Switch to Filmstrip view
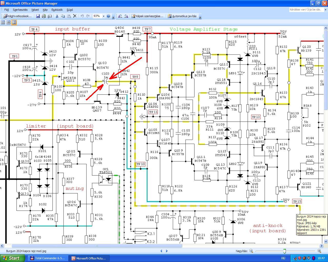 pyautogui.click(x=8, y=23)
